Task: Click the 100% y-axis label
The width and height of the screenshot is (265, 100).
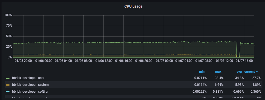Action: click(8, 15)
